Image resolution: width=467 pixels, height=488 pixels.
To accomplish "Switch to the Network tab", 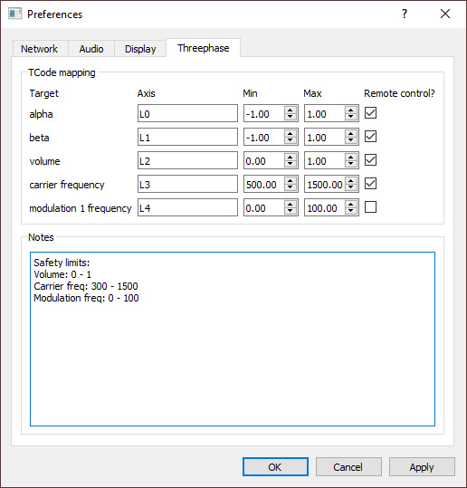I will coord(40,49).
